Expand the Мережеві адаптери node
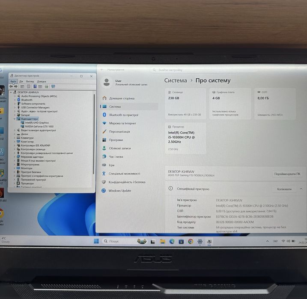 click(x=15, y=157)
